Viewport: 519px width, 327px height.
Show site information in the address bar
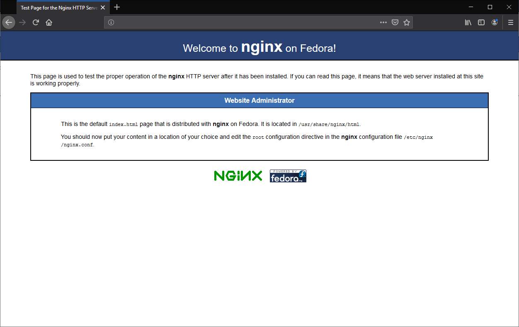click(111, 22)
